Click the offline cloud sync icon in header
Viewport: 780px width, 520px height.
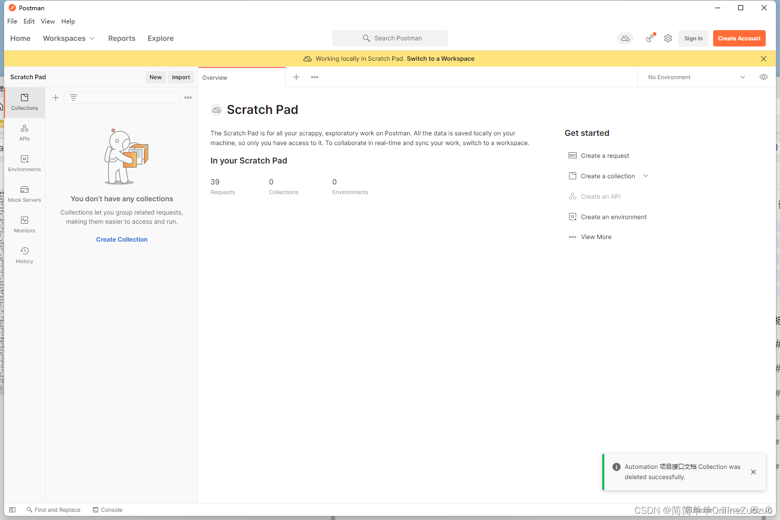click(625, 38)
